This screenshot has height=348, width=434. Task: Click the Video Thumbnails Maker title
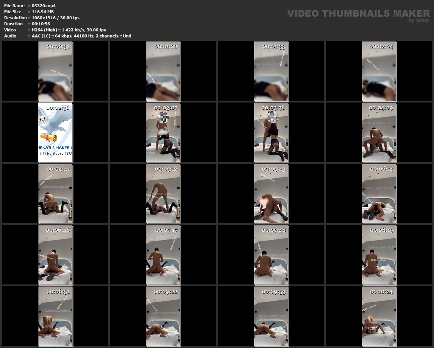click(x=358, y=14)
